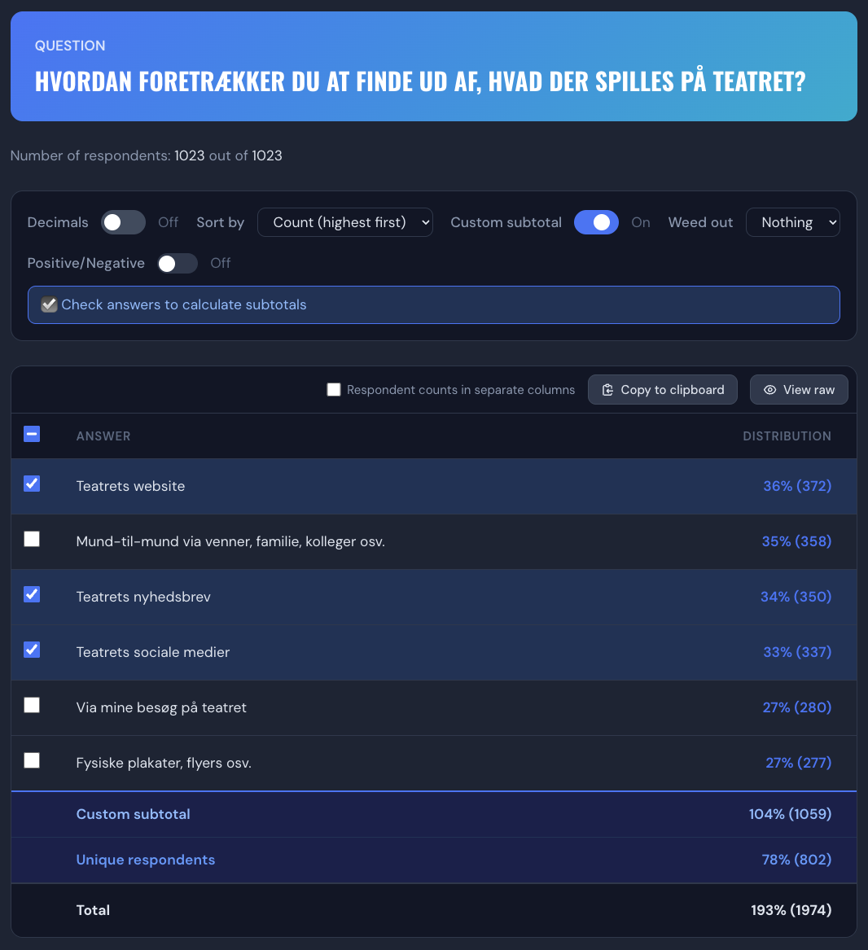The width and height of the screenshot is (868, 950).
Task: Toggle the Decimals switch
Action: coord(123,222)
